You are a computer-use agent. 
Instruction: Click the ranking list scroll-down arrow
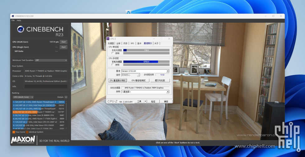coord(66,128)
